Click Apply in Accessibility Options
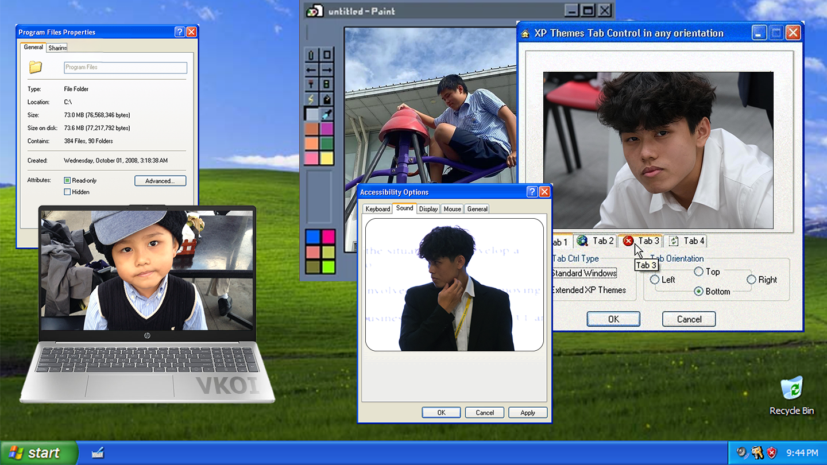Image resolution: width=827 pixels, height=465 pixels. (528, 412)
